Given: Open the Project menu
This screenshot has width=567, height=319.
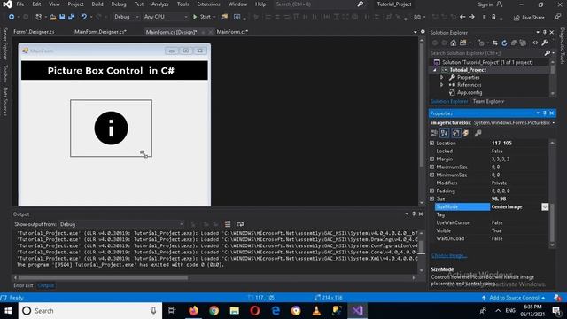Looking at the screenshot, I should point(75,4).
